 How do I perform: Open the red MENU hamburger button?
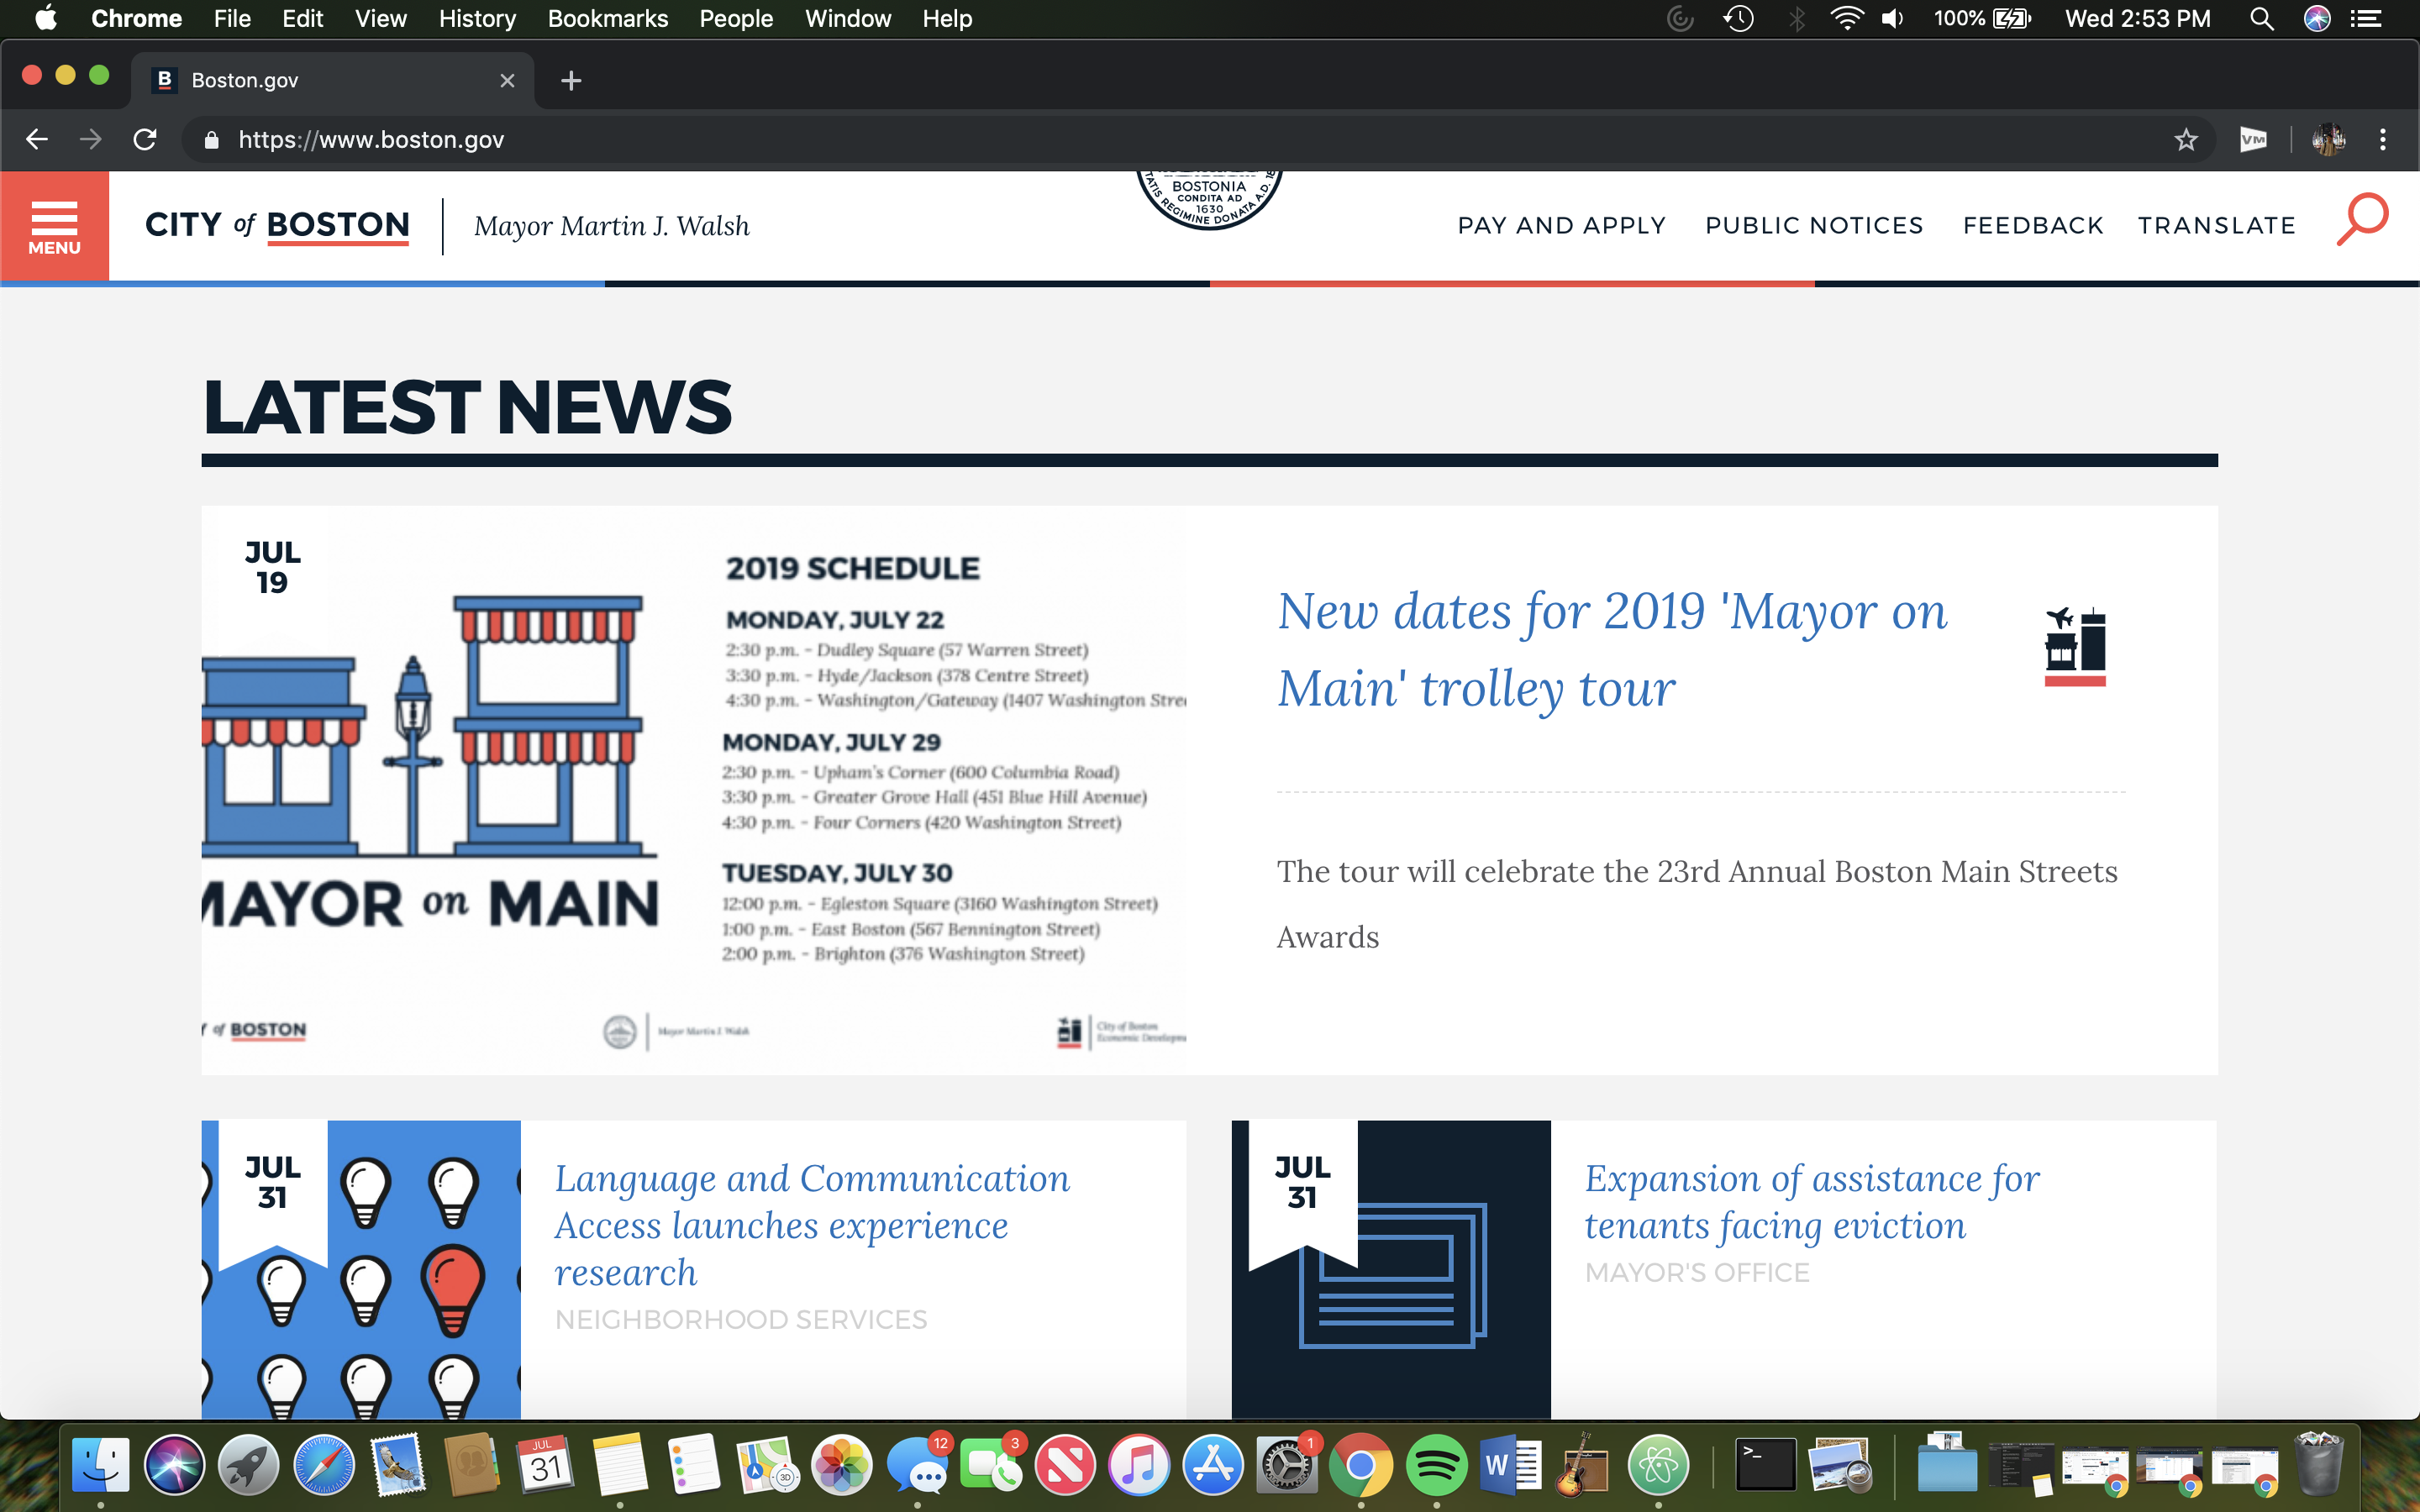click(54, 226)
